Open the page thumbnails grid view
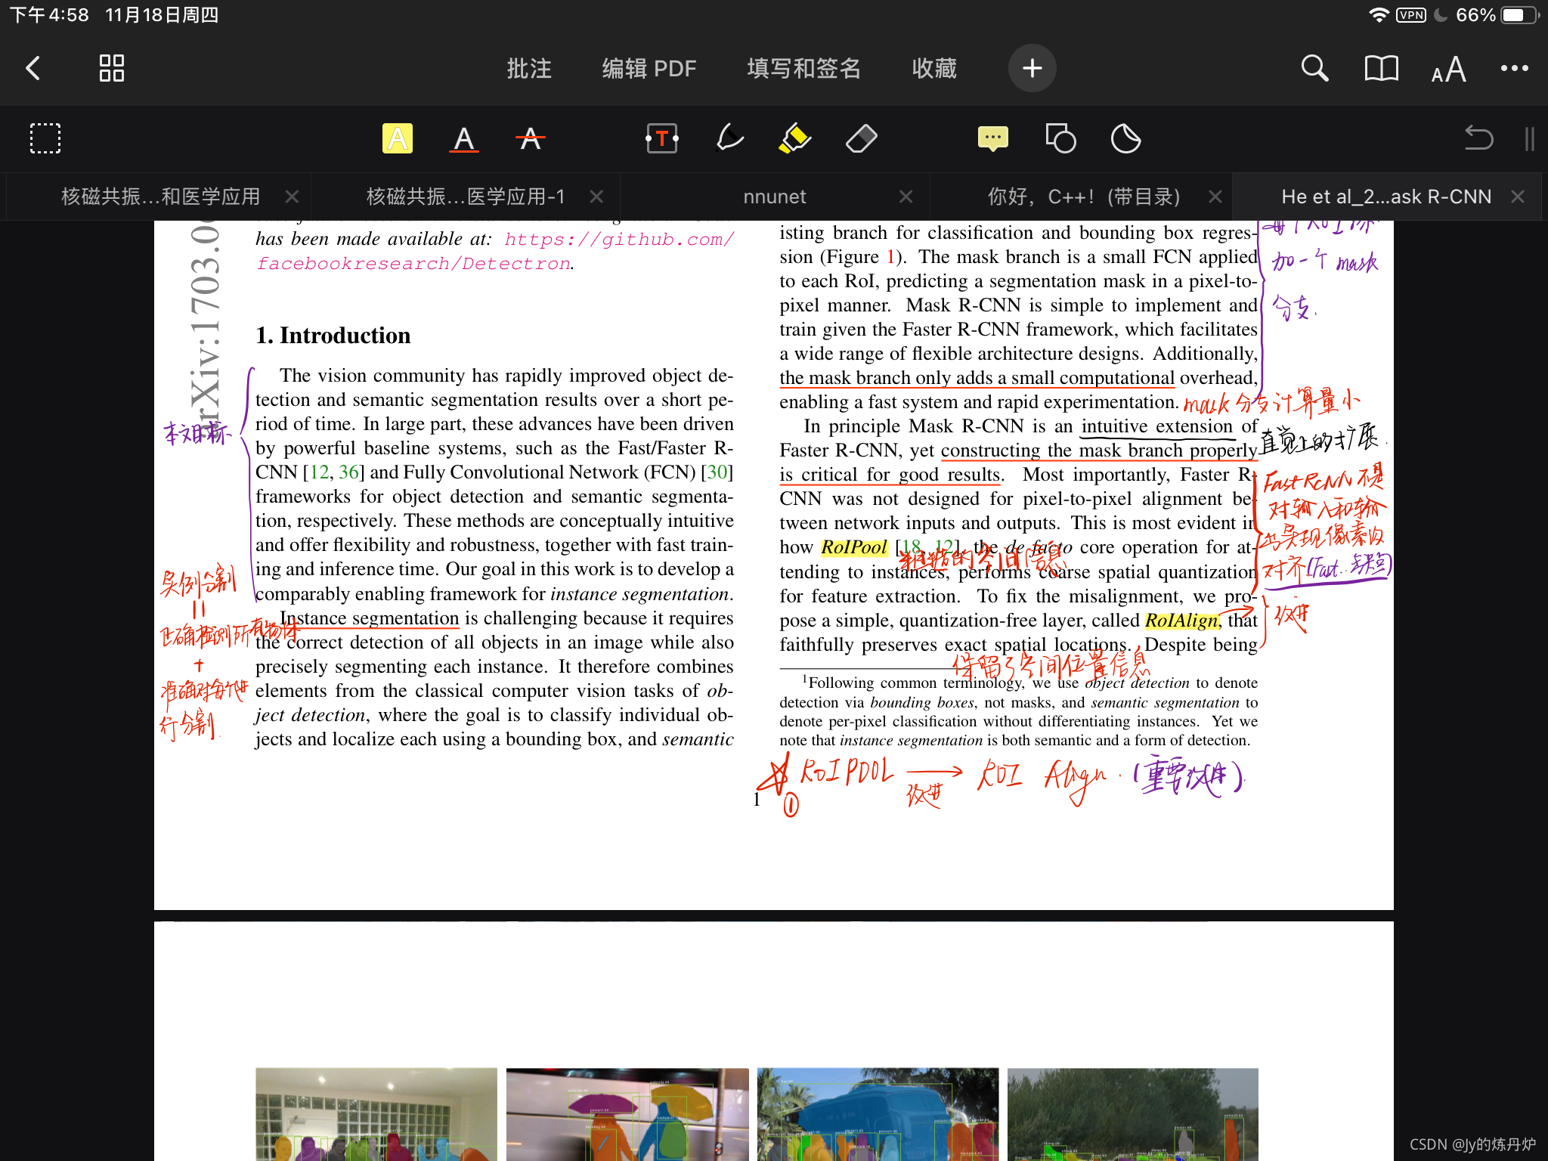The image size is (1548, 1161). [x=112, y=68]
